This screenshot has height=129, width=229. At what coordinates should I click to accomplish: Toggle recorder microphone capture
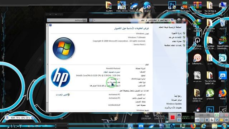(x=202, y=120)
